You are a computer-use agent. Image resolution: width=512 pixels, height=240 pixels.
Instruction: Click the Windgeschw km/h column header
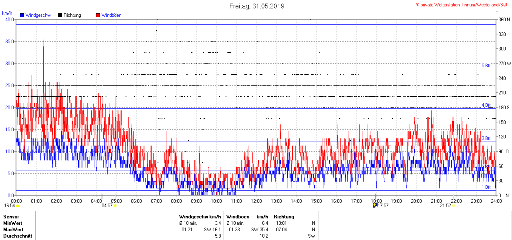pyautogui.click(x=200, y=217)
